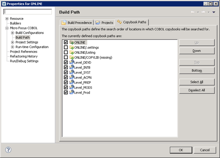Click the filter text input field
The height and width of the screenshot is (158, 220).
27,12
